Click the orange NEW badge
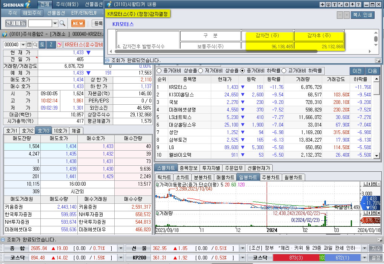This screenshot has width=384, height=264. [x=78, y=23]
